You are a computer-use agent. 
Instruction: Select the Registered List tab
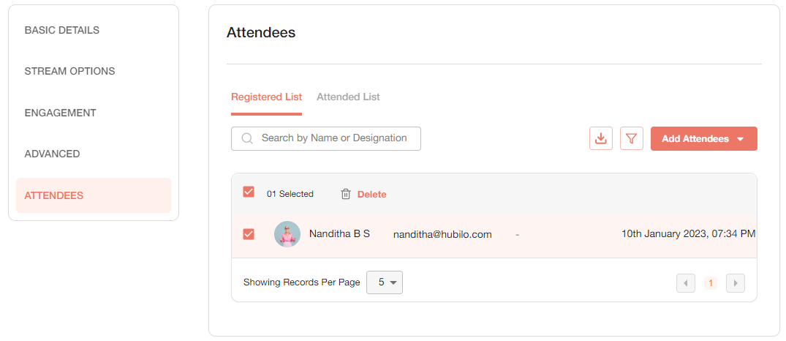(x=266, y=97)
